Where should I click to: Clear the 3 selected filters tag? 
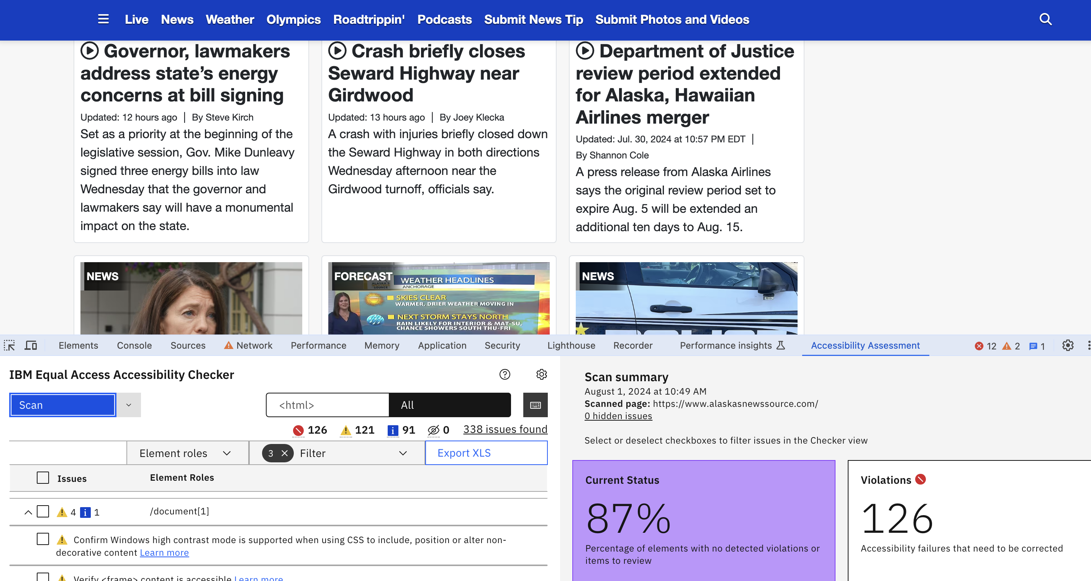coord(285,453)
